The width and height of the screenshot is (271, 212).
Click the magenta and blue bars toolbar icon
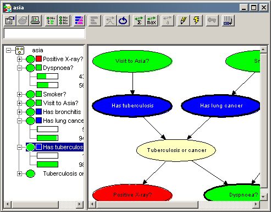[79, 20]
